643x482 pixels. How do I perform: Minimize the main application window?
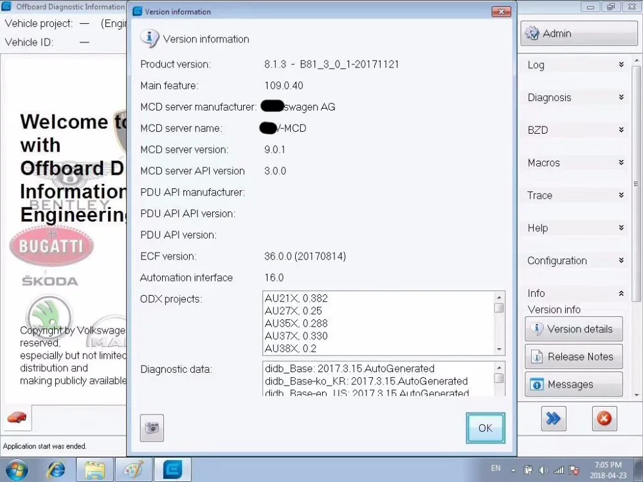(x=591, y=7)
